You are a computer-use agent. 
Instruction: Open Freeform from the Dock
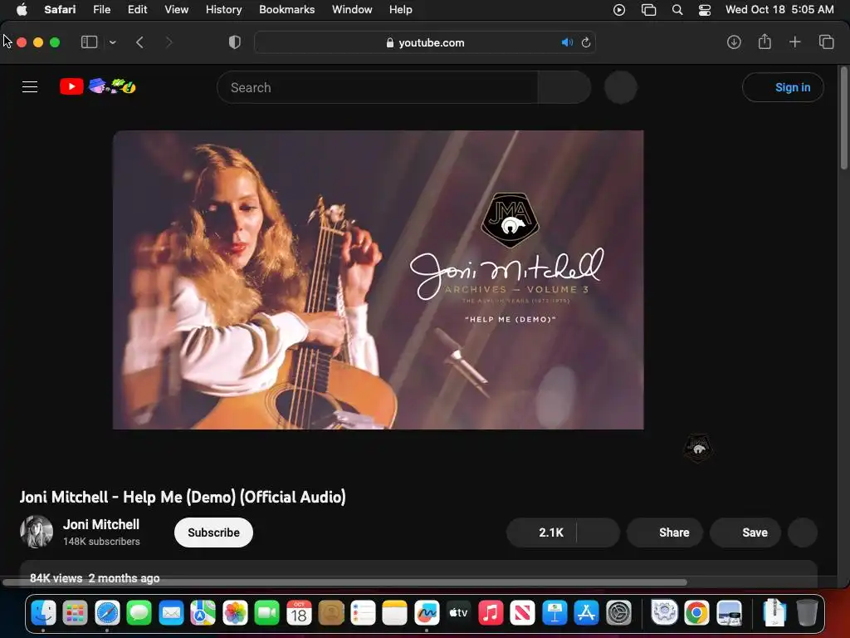pos(427,613)
